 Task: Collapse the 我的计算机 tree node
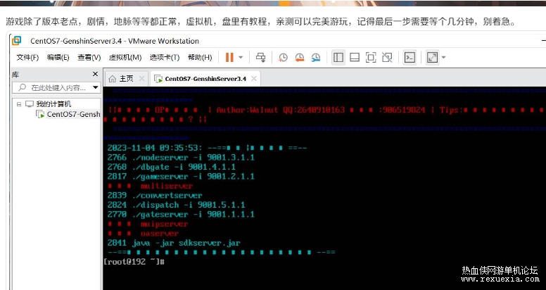coord(19,104)
